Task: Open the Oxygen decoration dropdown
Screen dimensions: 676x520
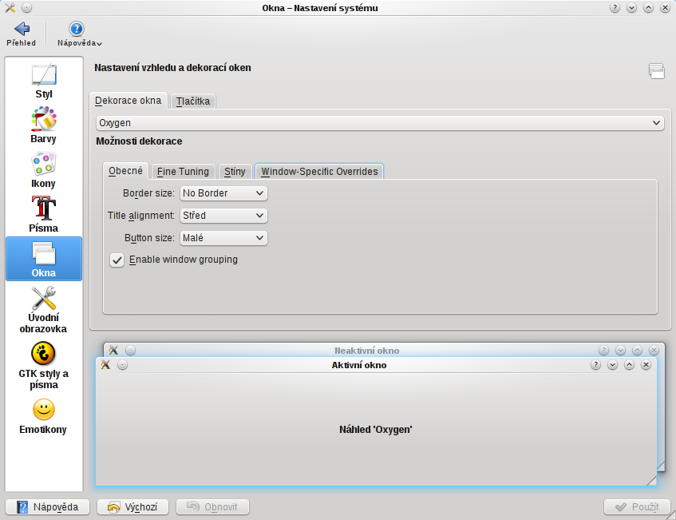Action: (379, 123)
